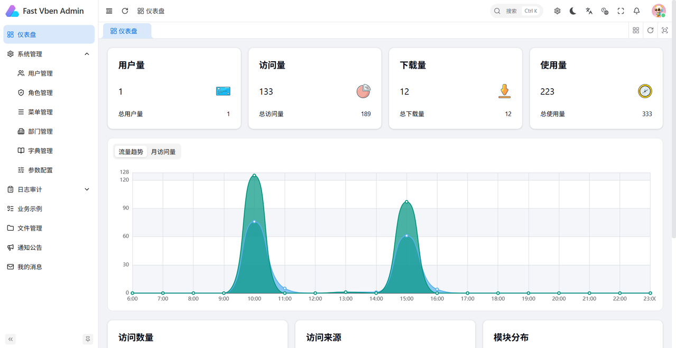Toggle the sidebar hamburger menu icon
This screenshot has width=676, height=348.
109,11
